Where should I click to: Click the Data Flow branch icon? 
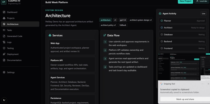(x=105, y=35)
